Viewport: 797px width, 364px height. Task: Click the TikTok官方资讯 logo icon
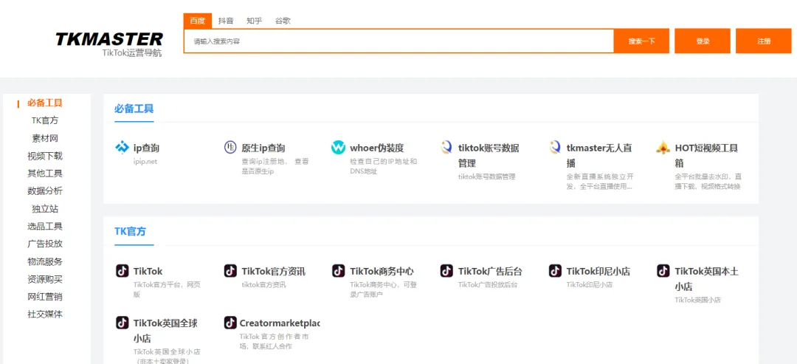(x=230, y=271)
